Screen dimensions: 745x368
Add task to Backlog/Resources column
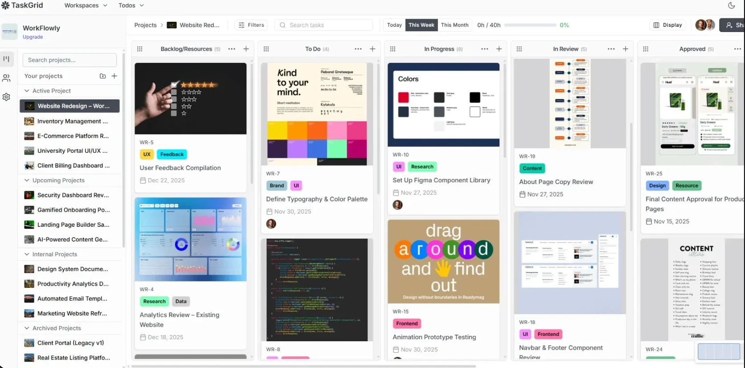coord(246,49)
